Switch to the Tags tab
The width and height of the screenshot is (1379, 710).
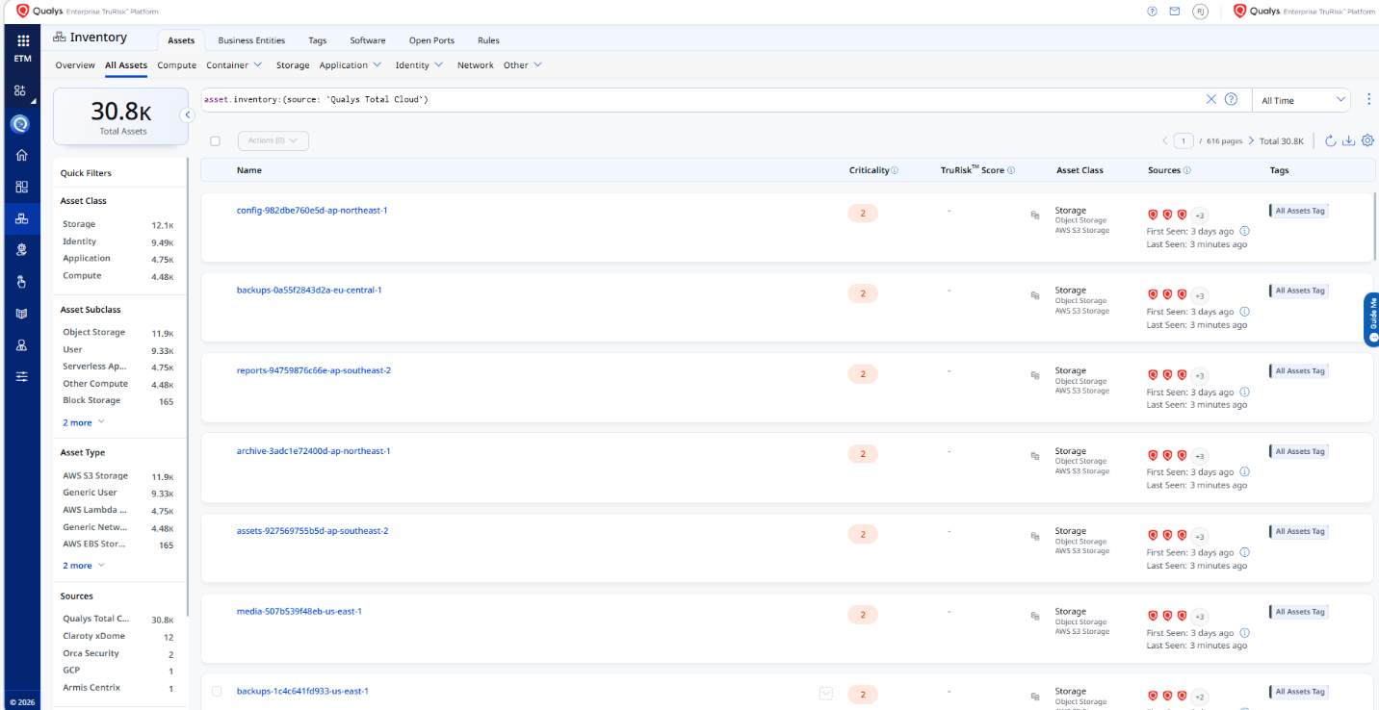[x=317, y=40]
